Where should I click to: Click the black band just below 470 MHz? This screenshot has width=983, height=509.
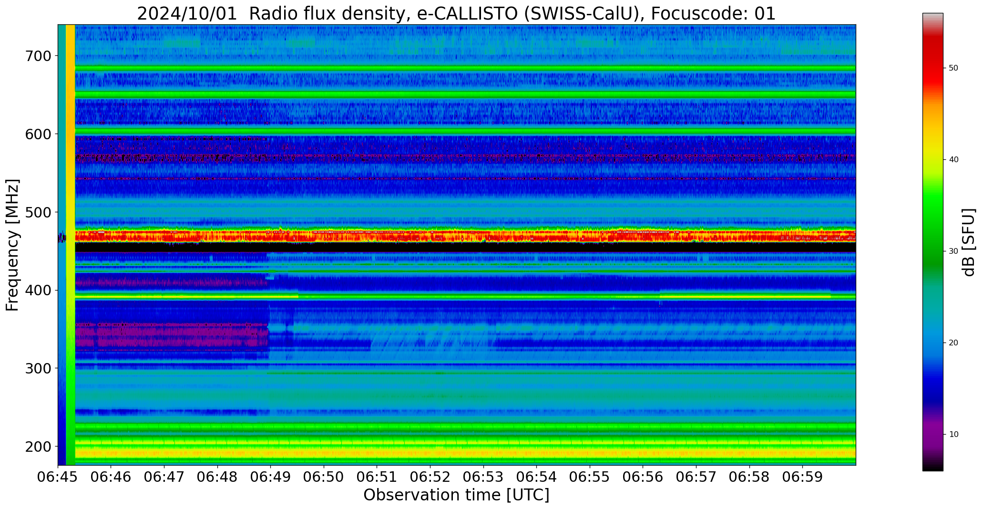(x=465, y=247)
